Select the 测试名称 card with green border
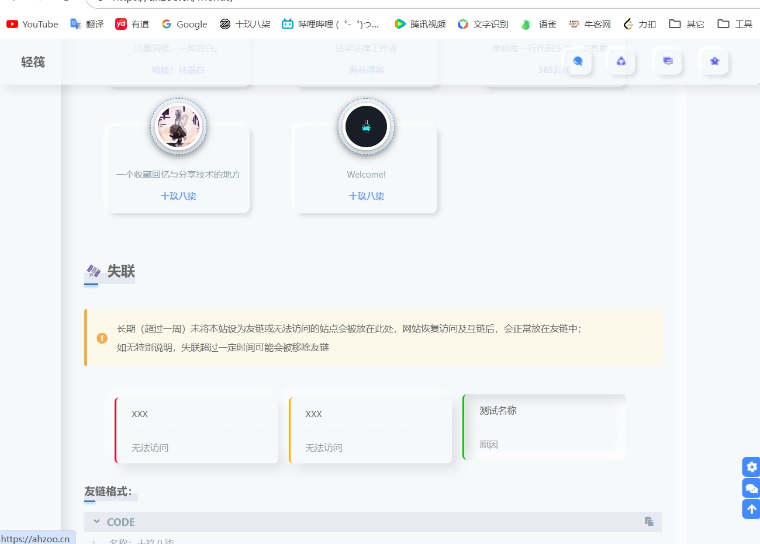This screenshot has height=544, width=760. click(x=544, y=427)
